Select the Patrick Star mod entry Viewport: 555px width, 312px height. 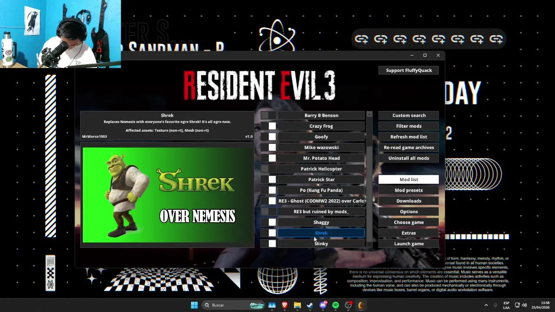[x=321, y=179]
